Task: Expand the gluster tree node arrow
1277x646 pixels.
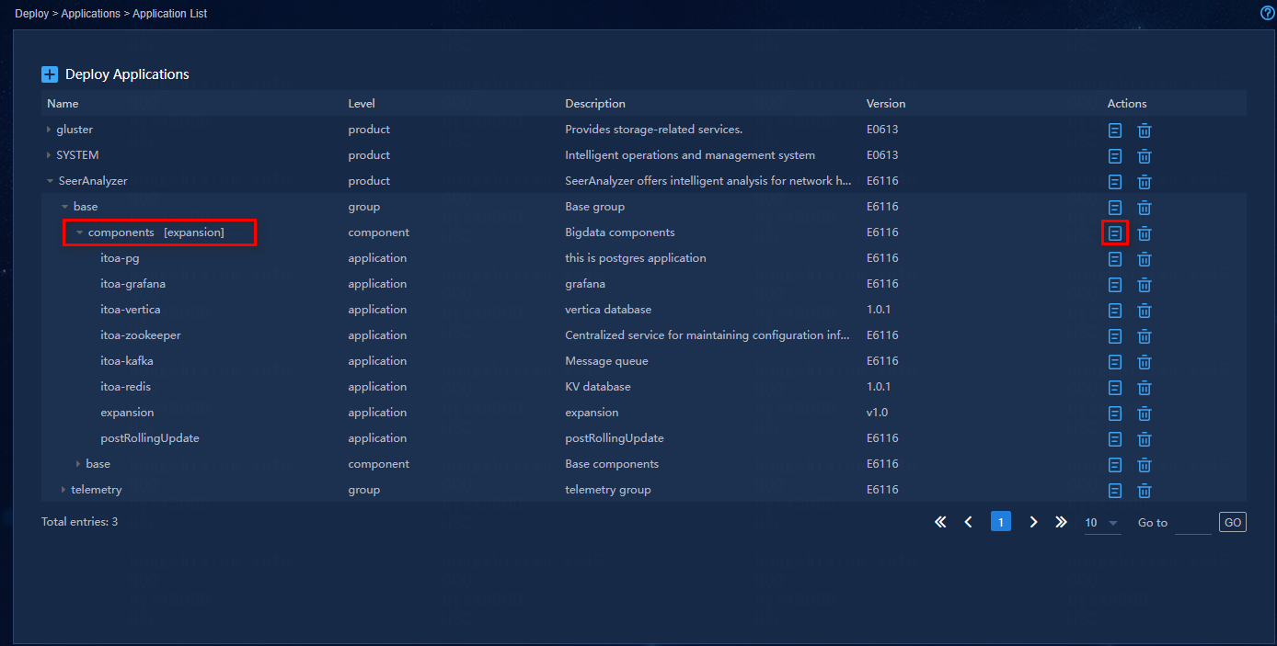Action: pos(49,130)
